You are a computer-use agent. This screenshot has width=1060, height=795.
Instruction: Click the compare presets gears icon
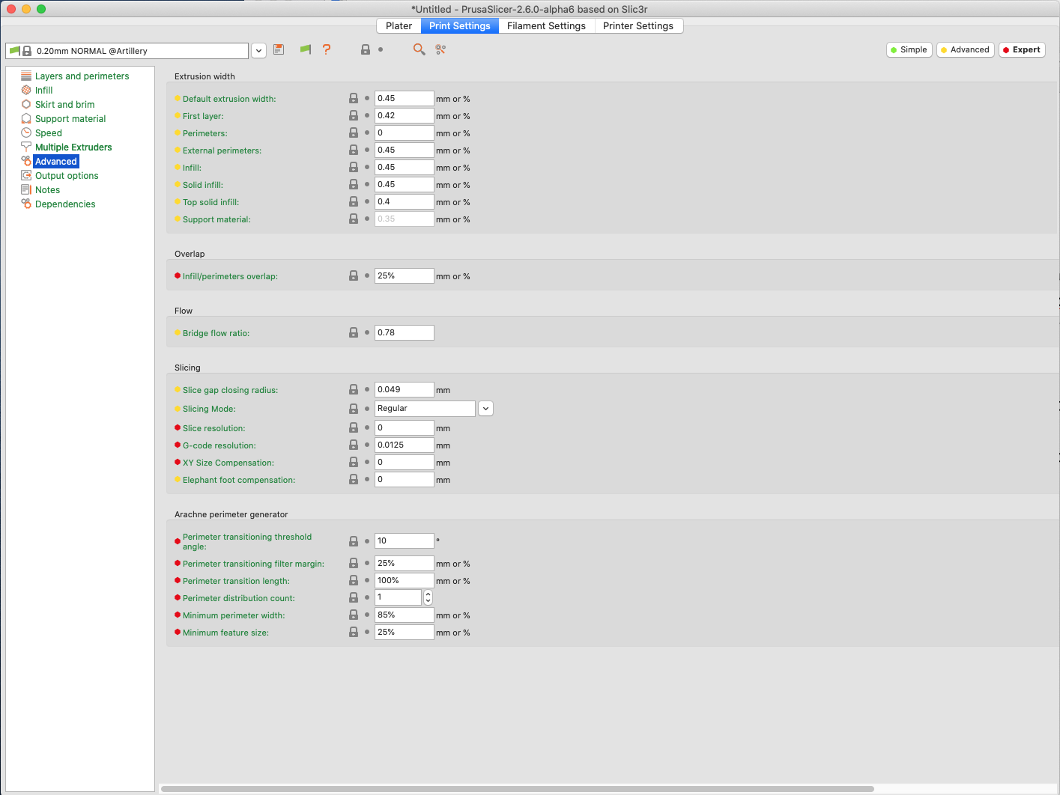coord(440,49)
